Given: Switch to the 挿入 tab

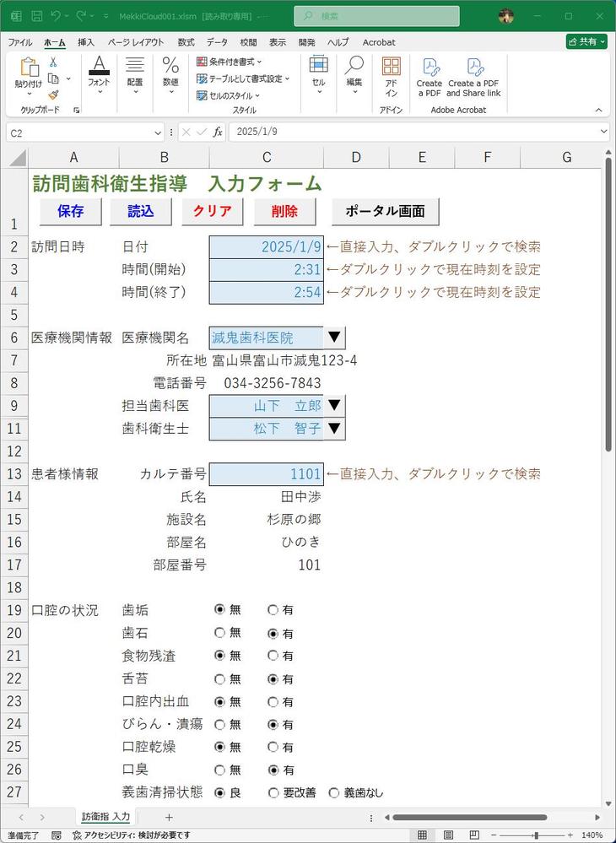Looking at the screenshot, I should [x=86, y=42].
